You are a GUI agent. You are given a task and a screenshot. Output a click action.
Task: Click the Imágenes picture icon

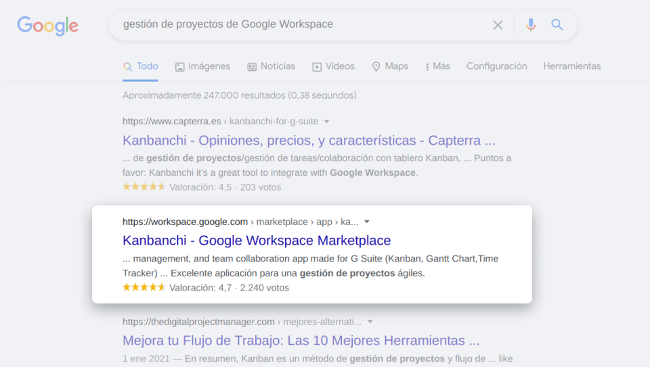(179, 67)
